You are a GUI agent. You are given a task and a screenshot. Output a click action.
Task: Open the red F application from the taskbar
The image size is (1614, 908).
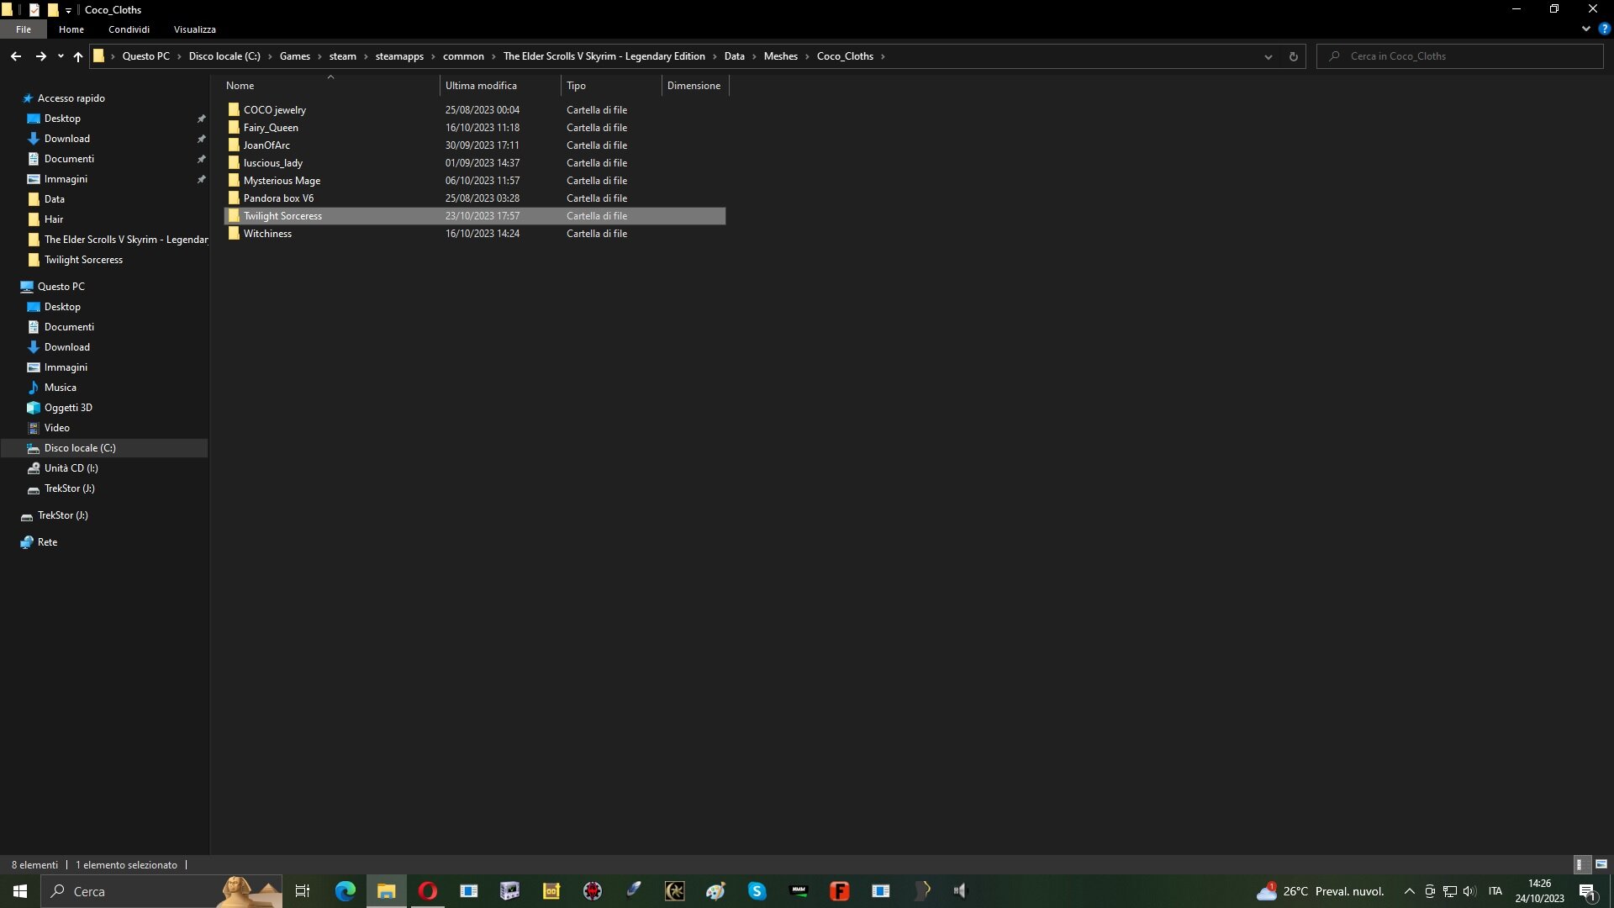840,890
